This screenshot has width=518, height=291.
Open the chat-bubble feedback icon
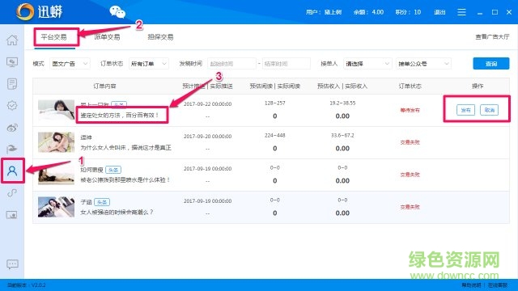tap(12, 264)
